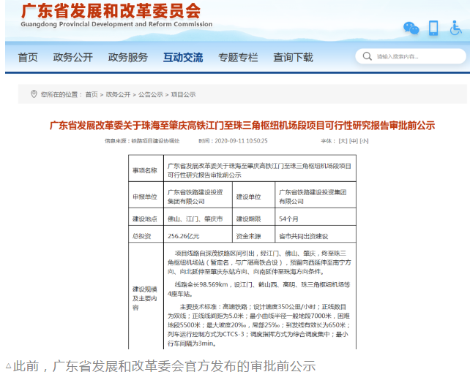This screenshot has width=470, height=380.
Task: Click the 256.26亿元 value cell
Action: pyautogui.click(x=198, y=234)
